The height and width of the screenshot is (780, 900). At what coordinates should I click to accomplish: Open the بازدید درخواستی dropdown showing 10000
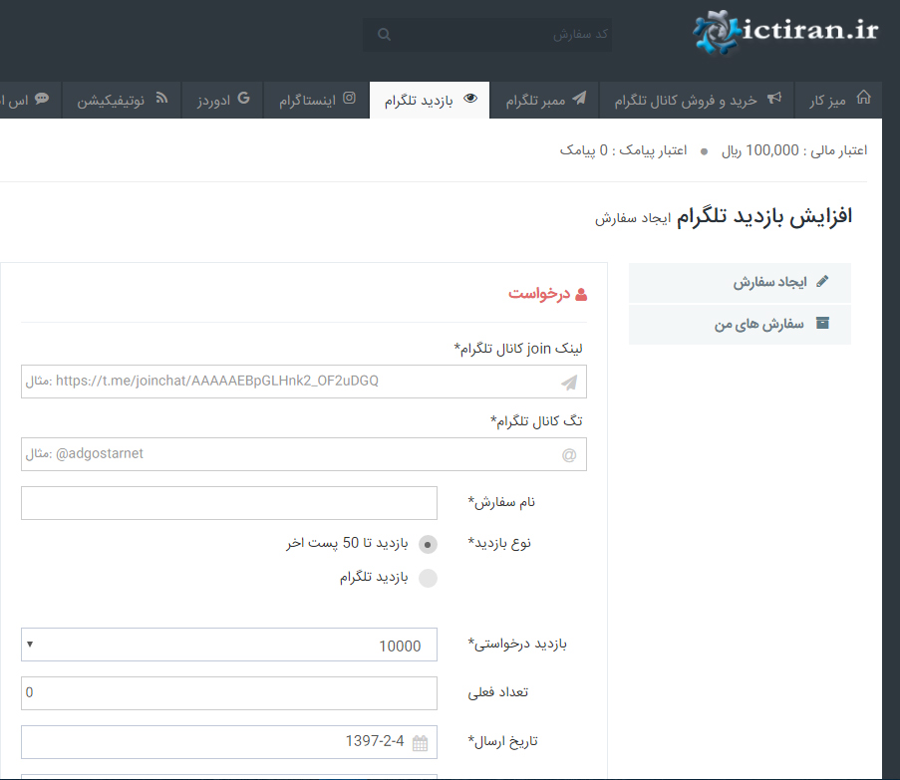(x=229, y=645)
